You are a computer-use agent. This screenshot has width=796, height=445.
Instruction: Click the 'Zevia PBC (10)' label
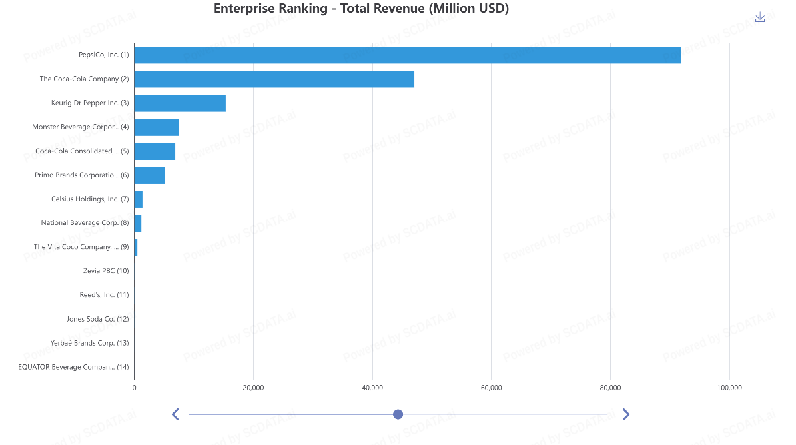(x=106, y=271)
